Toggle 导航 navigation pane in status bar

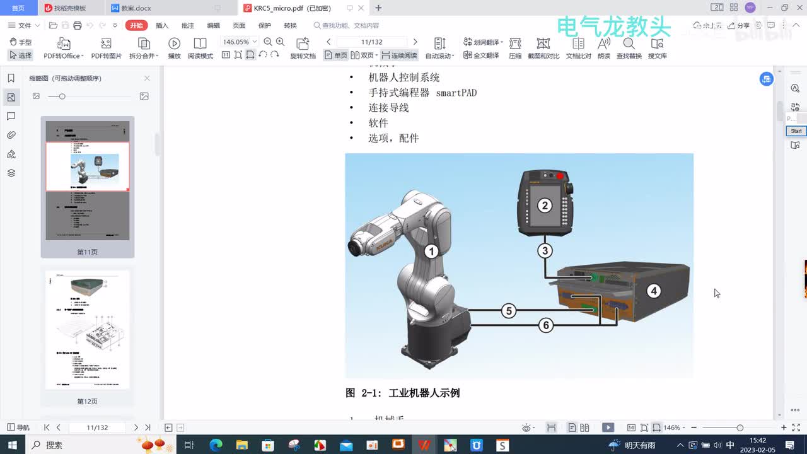(18, 428)
